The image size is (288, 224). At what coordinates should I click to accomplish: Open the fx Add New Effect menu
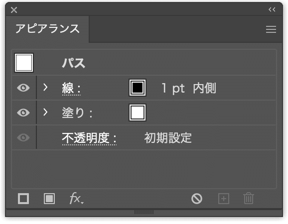tap(77, 198)
